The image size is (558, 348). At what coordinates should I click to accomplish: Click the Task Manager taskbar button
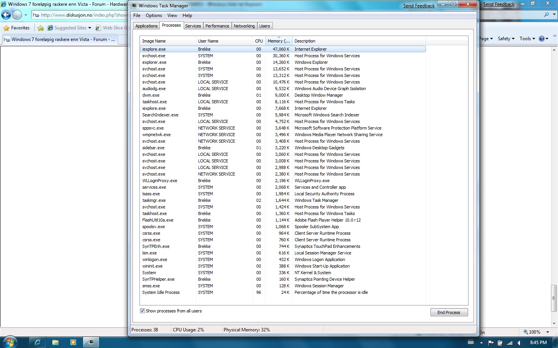91,342
